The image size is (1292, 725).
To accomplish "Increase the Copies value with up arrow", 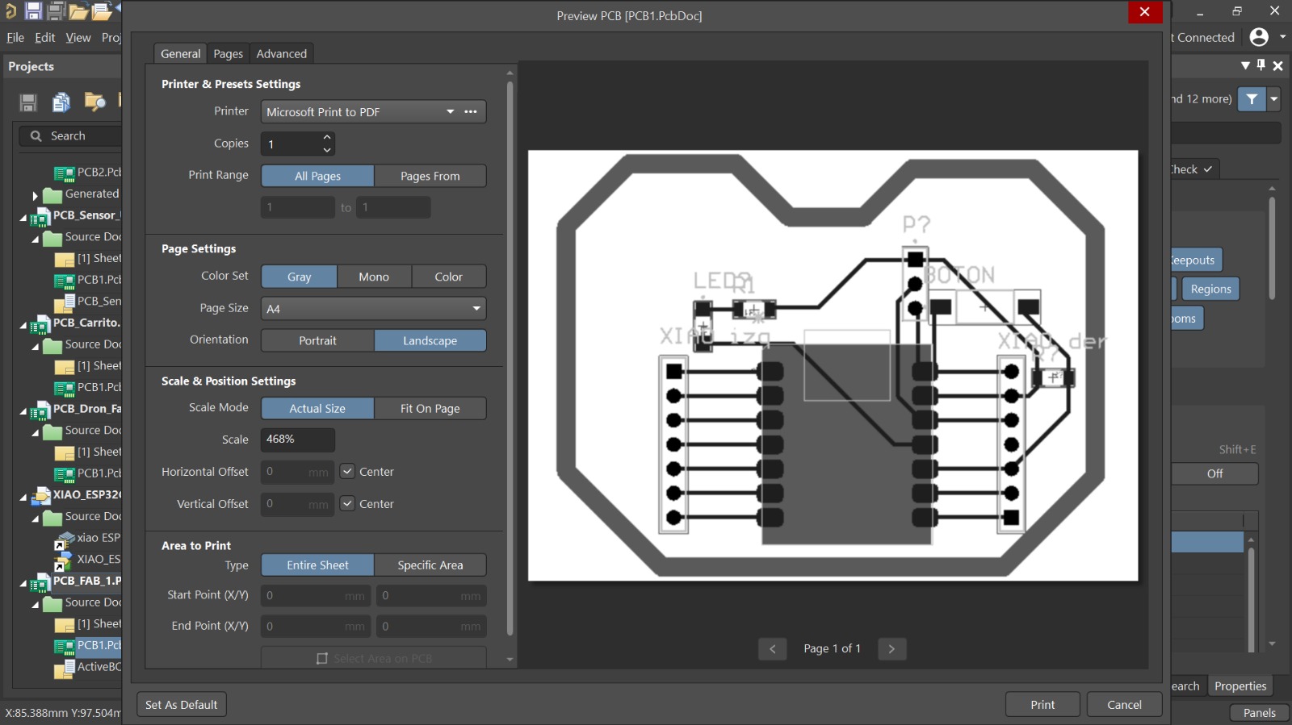I will (327, 138).
